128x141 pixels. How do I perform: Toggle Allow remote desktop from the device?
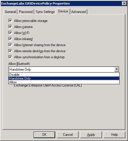[x=10, y=51]
